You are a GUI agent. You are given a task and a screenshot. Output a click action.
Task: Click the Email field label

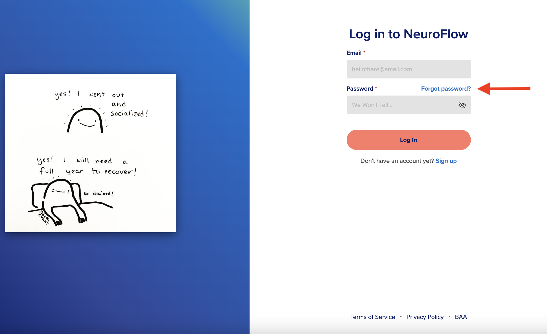(354, 53)
